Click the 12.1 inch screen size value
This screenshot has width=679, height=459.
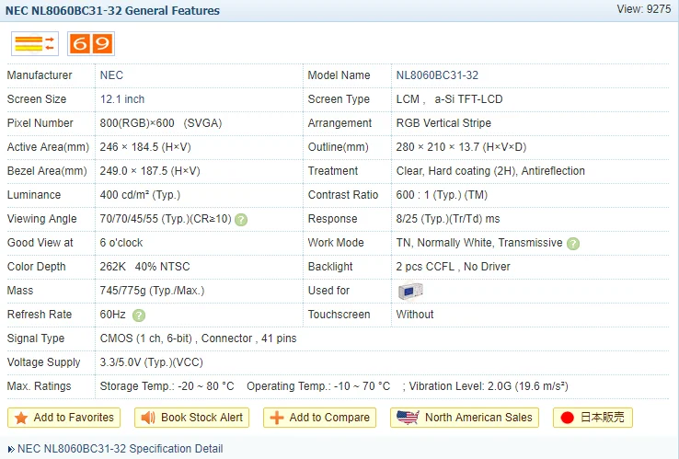(122, 99)
